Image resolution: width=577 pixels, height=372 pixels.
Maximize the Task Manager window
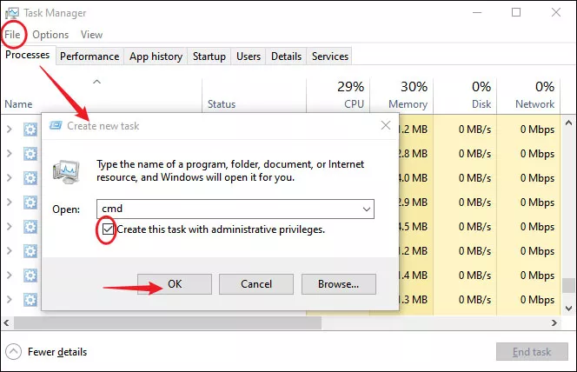coord(516,12)
